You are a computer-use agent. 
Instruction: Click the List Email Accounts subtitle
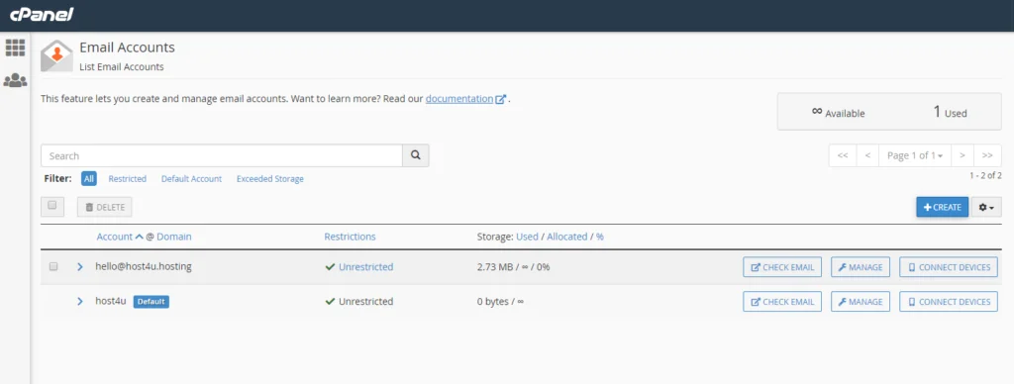point(122,66)
